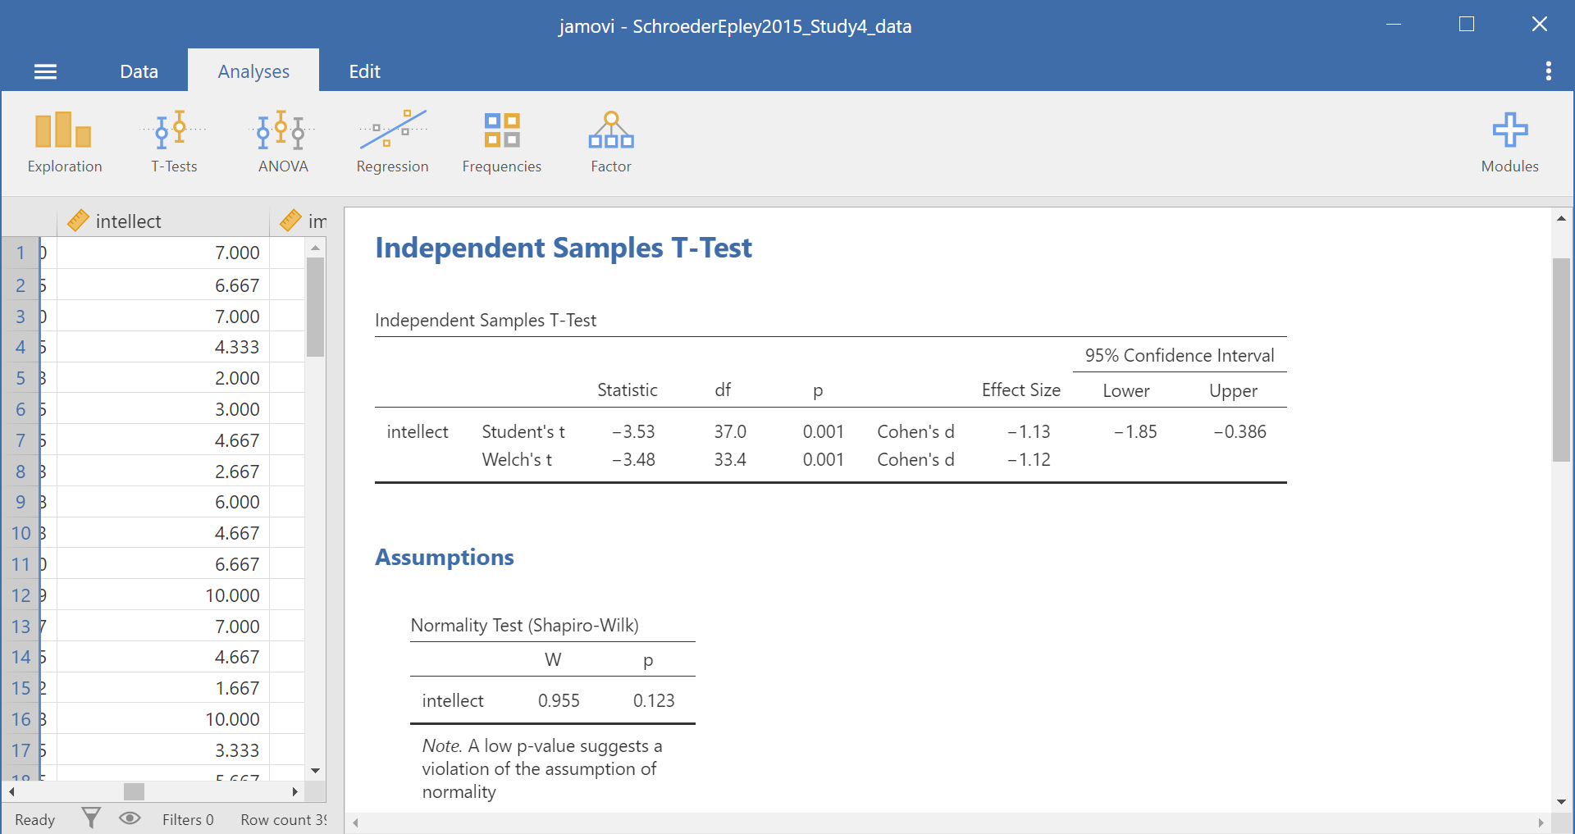Open the T-Tests analysis menu
Viewport: 1575px width, 834px height.
pyautogui.click(x=174, y=143)
